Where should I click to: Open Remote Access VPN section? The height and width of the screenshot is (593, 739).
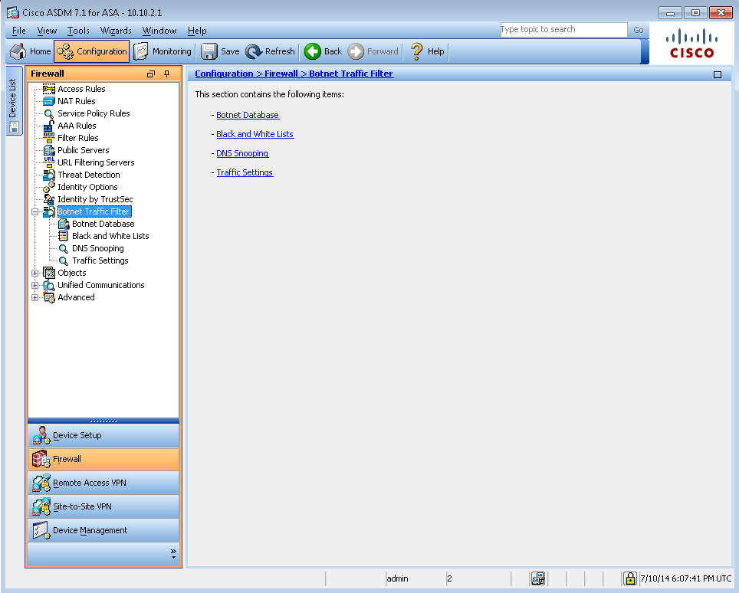(x=89, y=483)
